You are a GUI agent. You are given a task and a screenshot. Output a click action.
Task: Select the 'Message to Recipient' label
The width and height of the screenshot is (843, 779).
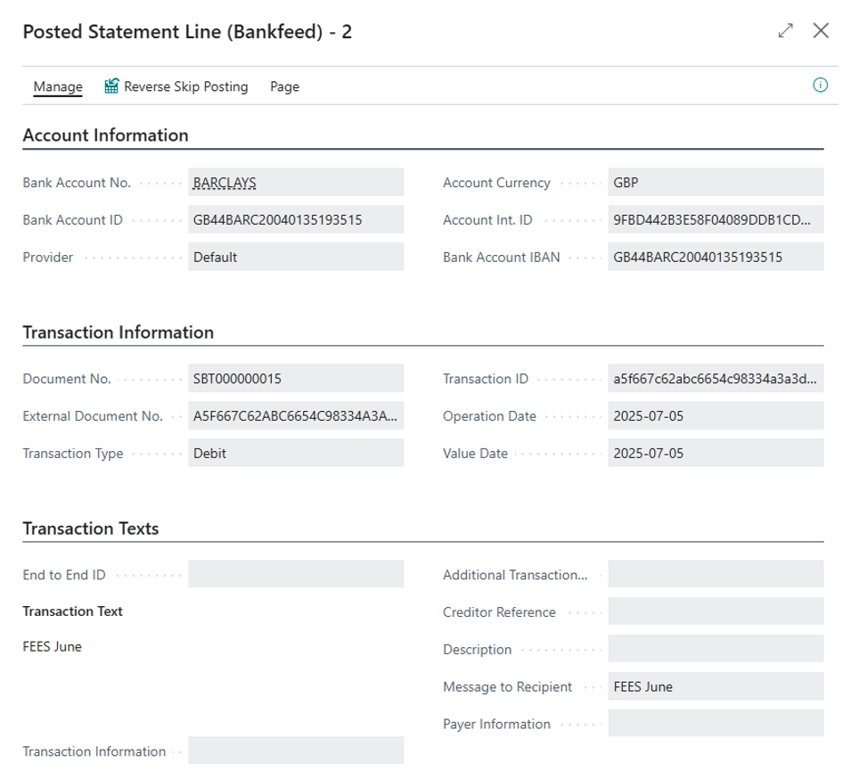(508, 686)
